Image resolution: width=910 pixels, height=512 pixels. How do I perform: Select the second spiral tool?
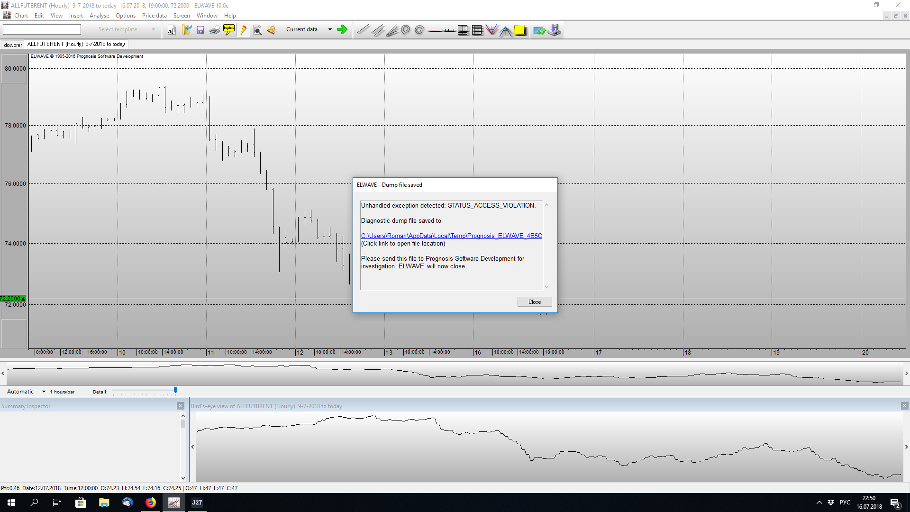(419, 30)
